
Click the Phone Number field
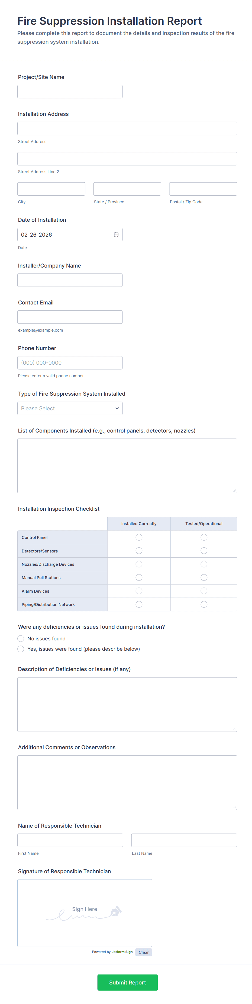[70, 363]
